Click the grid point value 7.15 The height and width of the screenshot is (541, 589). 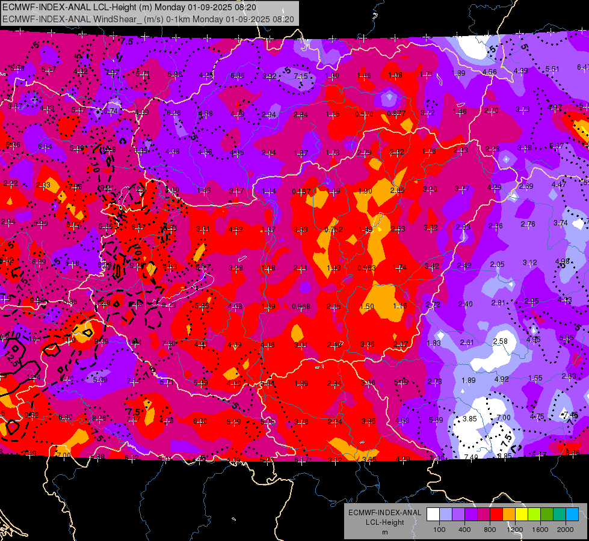point(300,76)
